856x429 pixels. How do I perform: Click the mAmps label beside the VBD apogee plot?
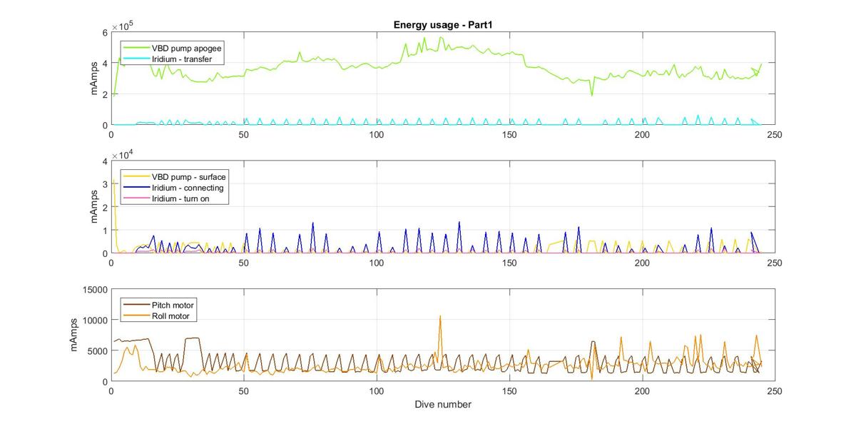tap(95, 79)
